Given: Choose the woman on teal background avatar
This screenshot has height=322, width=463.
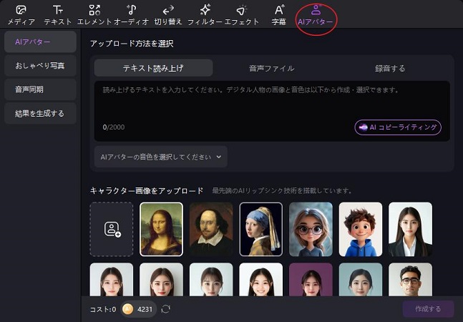Looking at the screenshot, I should 361,280.
